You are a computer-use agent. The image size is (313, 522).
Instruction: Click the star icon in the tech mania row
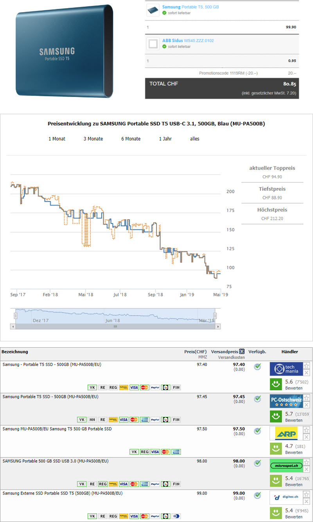(306, 366)
